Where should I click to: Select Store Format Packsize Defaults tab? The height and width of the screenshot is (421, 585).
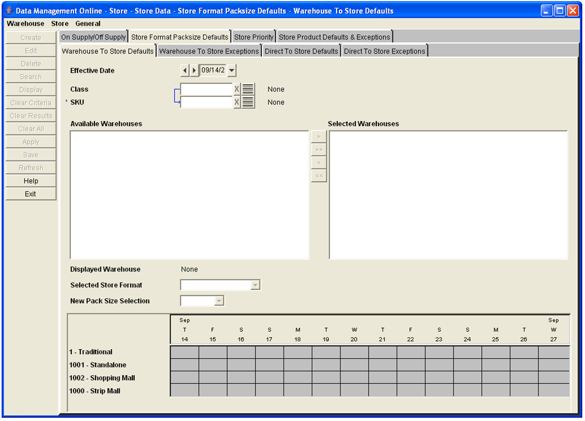[180, 37]
